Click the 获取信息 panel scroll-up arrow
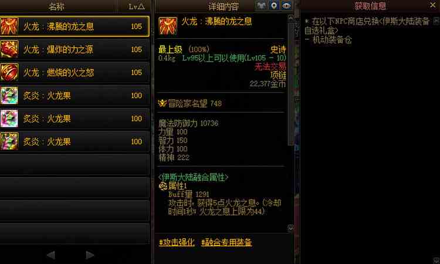Viewport: 440px width, 264px height. point(436,21)
